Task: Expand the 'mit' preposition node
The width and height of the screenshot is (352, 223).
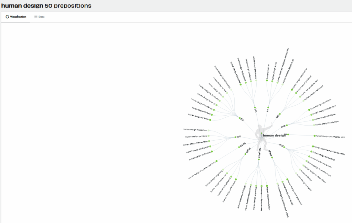Action: pyautogui.click(x=235, y=137)
